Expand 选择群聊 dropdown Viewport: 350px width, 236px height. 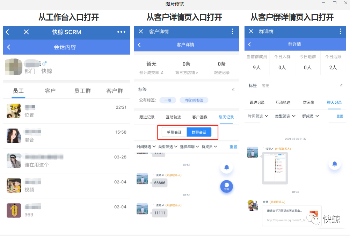tap(190, 147)
